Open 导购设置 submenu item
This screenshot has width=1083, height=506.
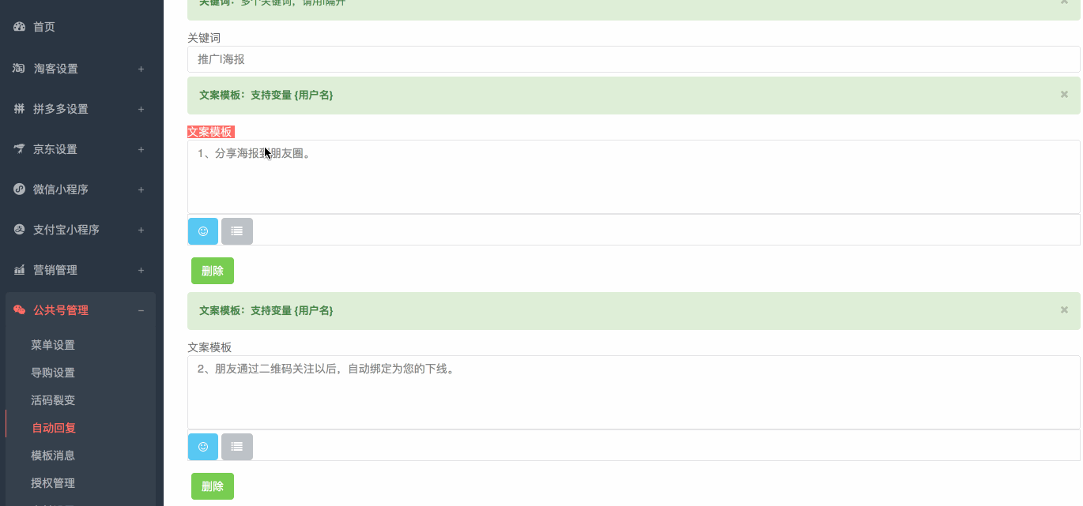coord(53,373)
